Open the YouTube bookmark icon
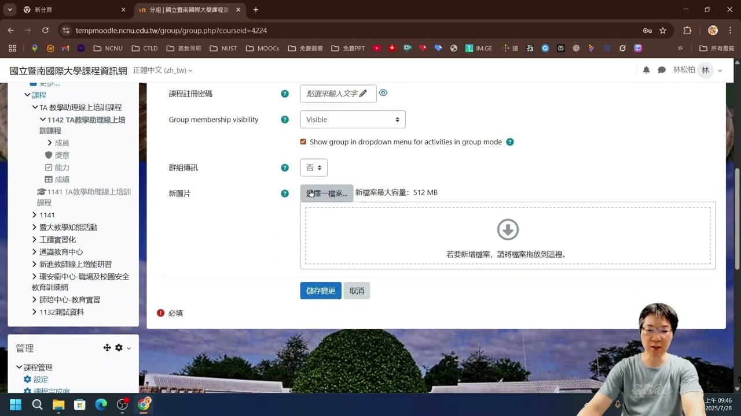The height and width of the screenshot is (416, 741). coord(377,49)
